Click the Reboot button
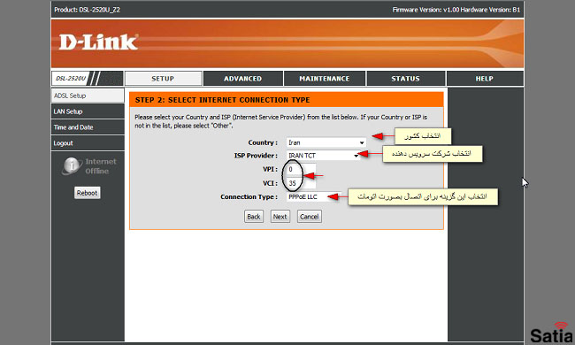 tap(88, 193)
